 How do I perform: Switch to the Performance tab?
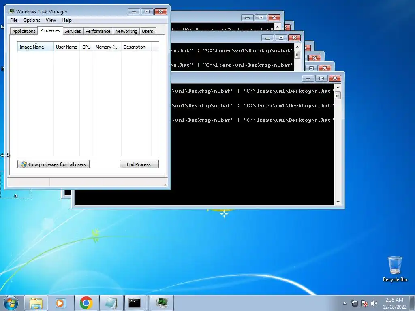click(x=98, y=31)
